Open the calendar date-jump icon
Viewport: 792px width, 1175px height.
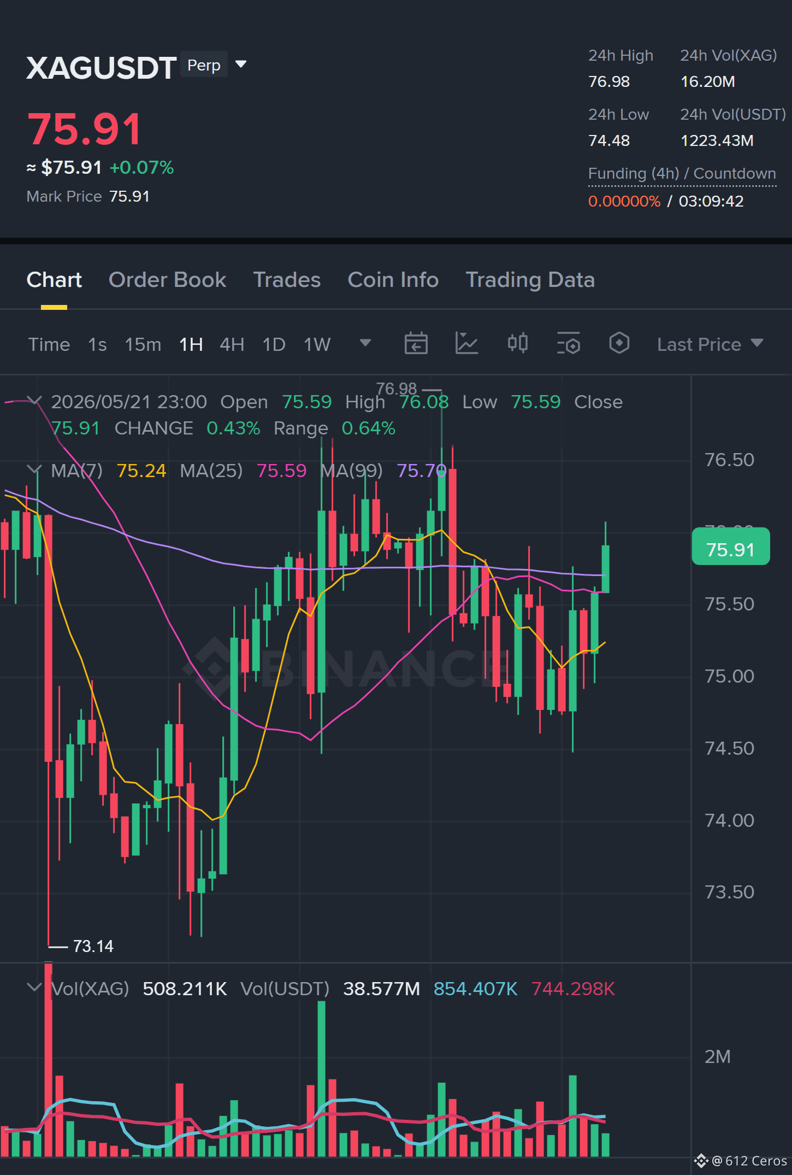coord(416,344)
